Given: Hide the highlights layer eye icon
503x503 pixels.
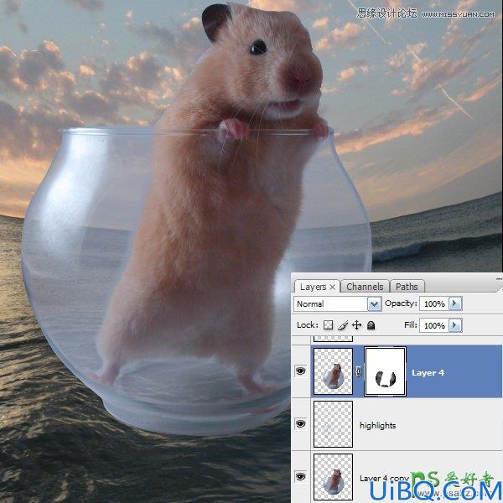Looking at the screenshot, I should pyautogui.click(x=301, y=424).
